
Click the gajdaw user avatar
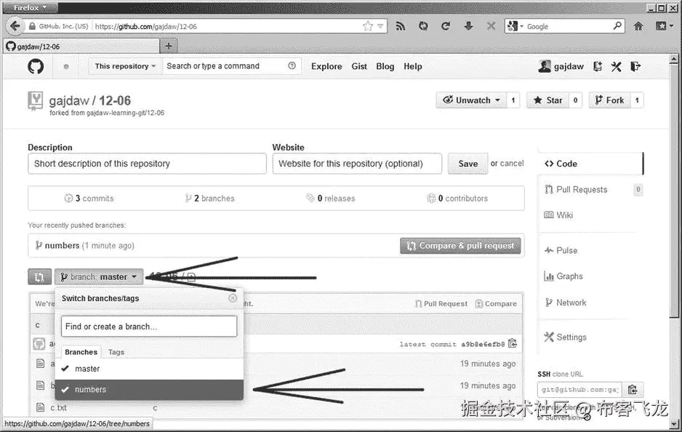(545, 66)
